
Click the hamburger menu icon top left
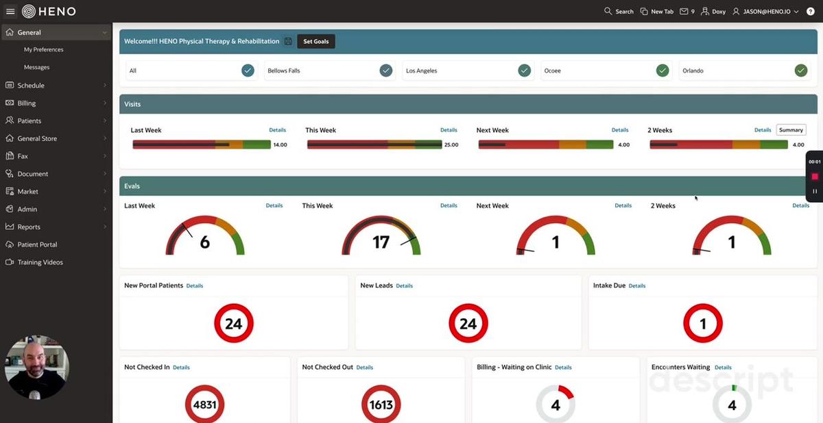[10, 10]
